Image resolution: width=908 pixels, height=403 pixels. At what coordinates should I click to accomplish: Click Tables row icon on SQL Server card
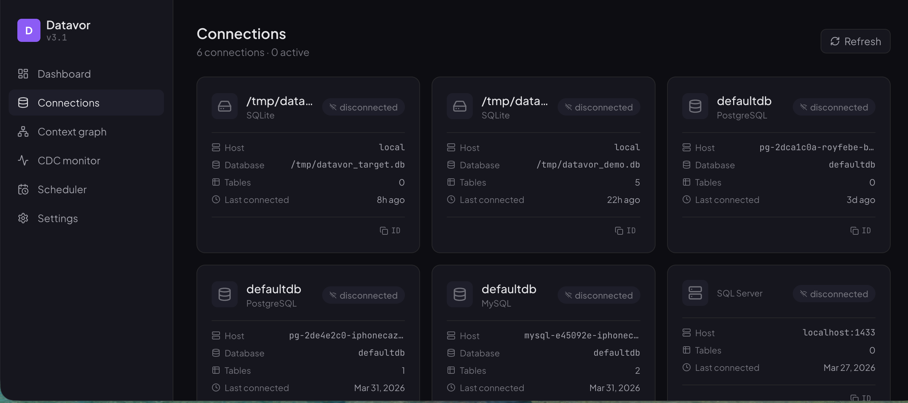(x=687, y=350)
